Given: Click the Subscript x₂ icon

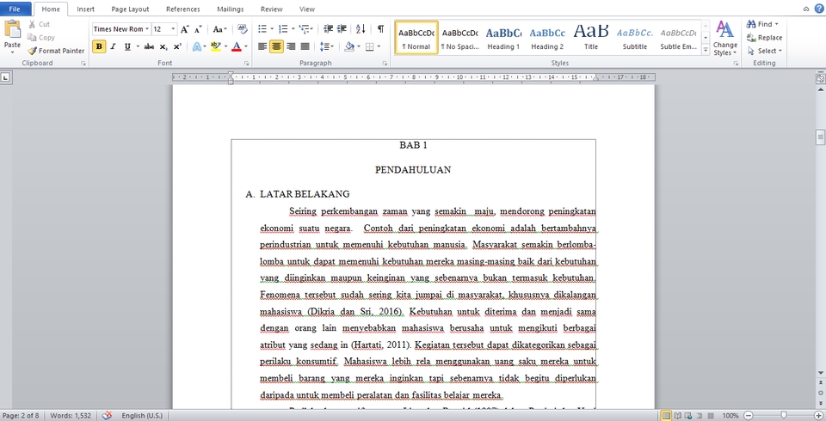Looking at the screenshot, I should pos(163,46).
